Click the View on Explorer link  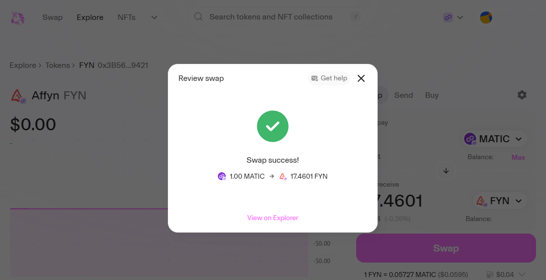(x=273, y=218)
